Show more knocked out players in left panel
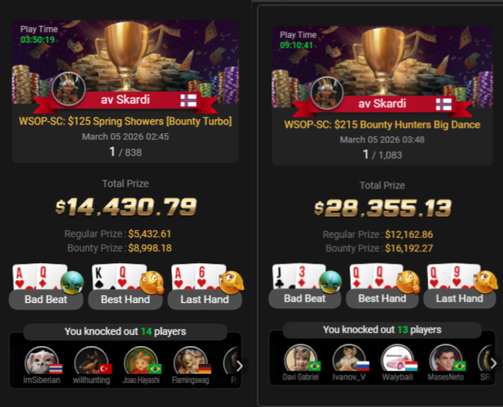The height and width of the screenshot is (407, 503). (240, 366)
